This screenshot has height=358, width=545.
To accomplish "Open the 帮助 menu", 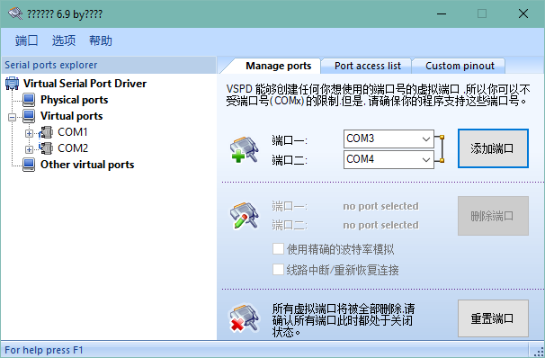I will pyautogui.click(x=101, y=40).
